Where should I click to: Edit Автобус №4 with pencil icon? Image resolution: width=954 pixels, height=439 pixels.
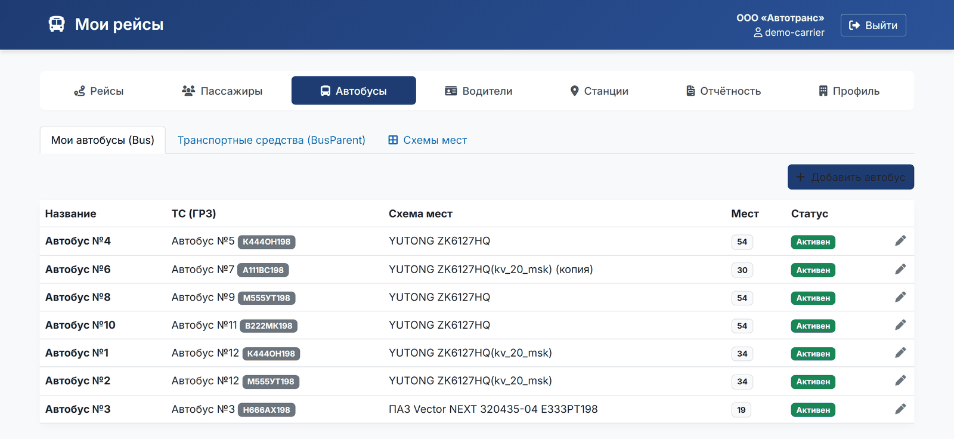[900, 241]
